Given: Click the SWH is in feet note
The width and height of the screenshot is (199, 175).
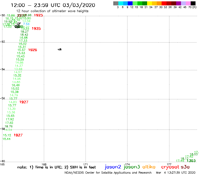Looking at the screenshot, I should (80, 167).
